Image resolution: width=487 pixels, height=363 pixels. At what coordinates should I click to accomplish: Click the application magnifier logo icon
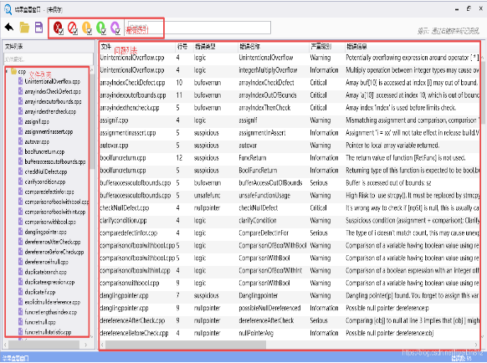(8, 10)
